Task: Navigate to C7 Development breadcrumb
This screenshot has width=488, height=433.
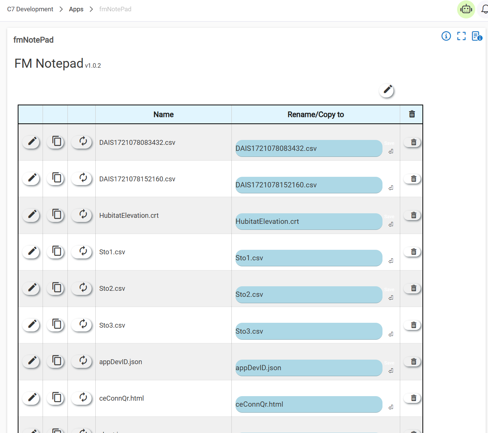Action: [x=30, y=9]
